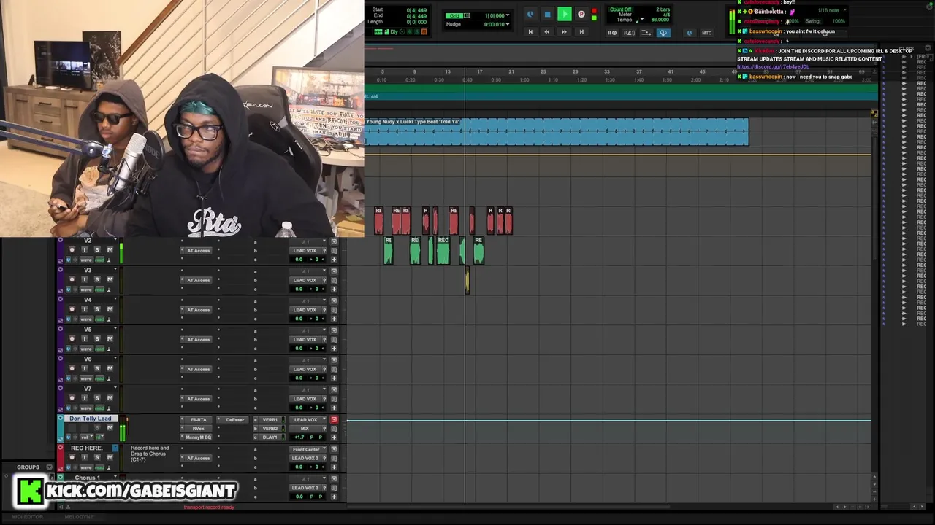935x525 pixels.
Task: Open the MELODYNE tab
Action: pos(79,517)
